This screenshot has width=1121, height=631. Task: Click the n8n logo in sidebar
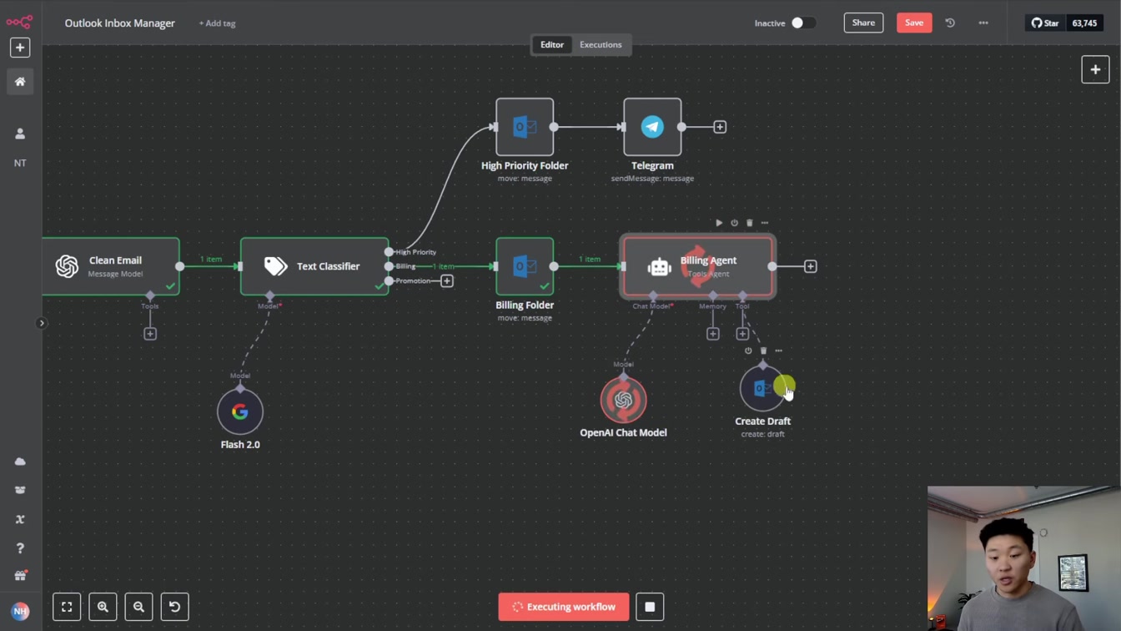coord(19,22)
